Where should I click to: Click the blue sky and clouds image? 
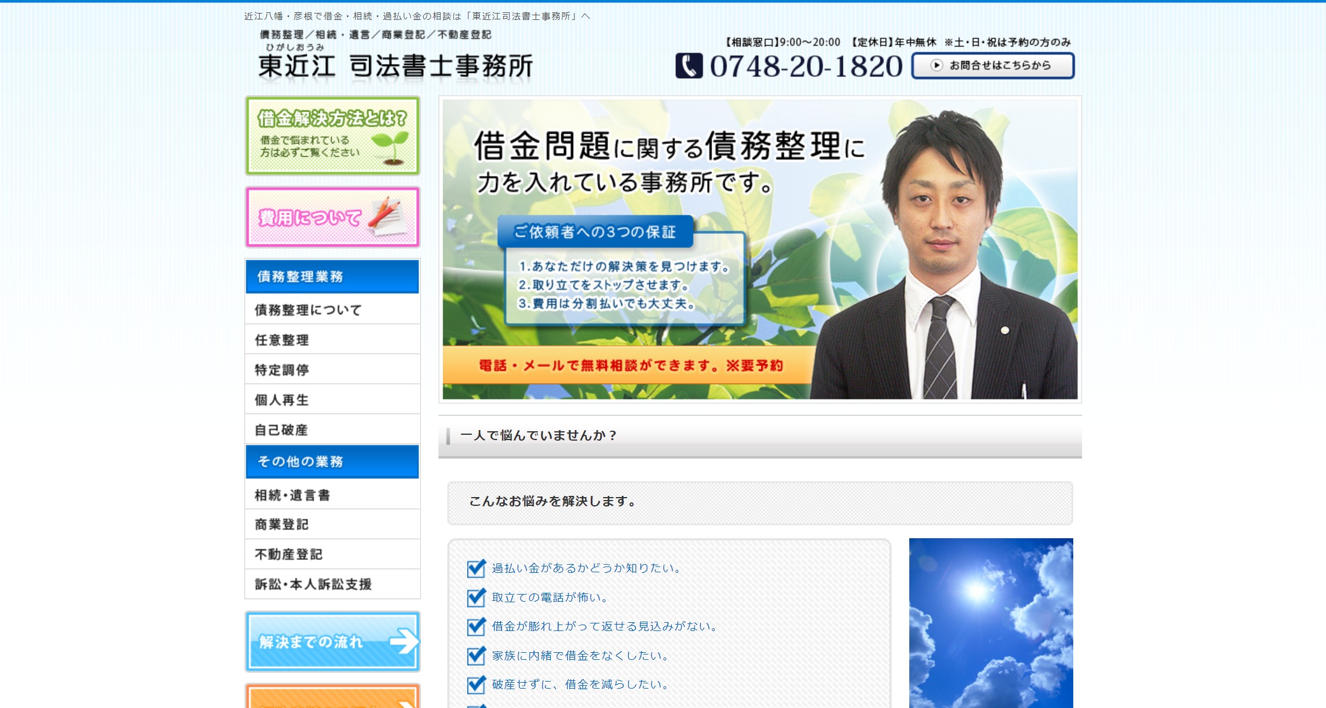[x=991, y=623]
